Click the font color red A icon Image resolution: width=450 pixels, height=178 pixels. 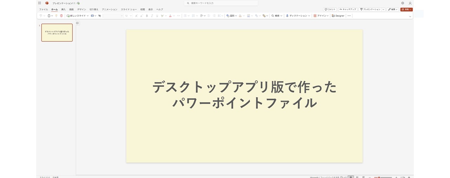point(170,16)
